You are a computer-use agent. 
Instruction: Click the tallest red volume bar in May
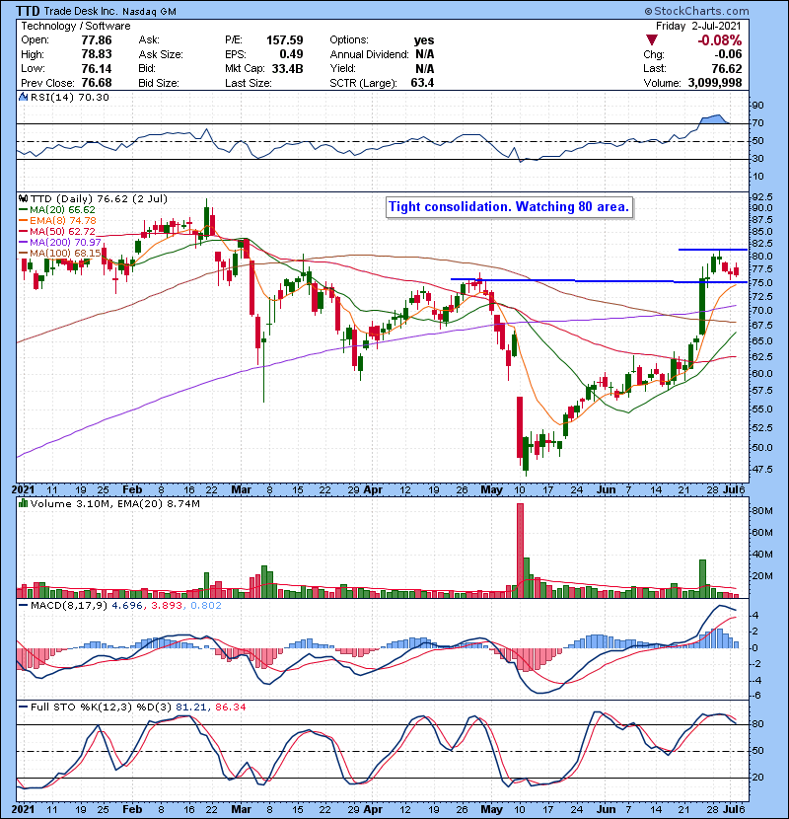[520, 551]
